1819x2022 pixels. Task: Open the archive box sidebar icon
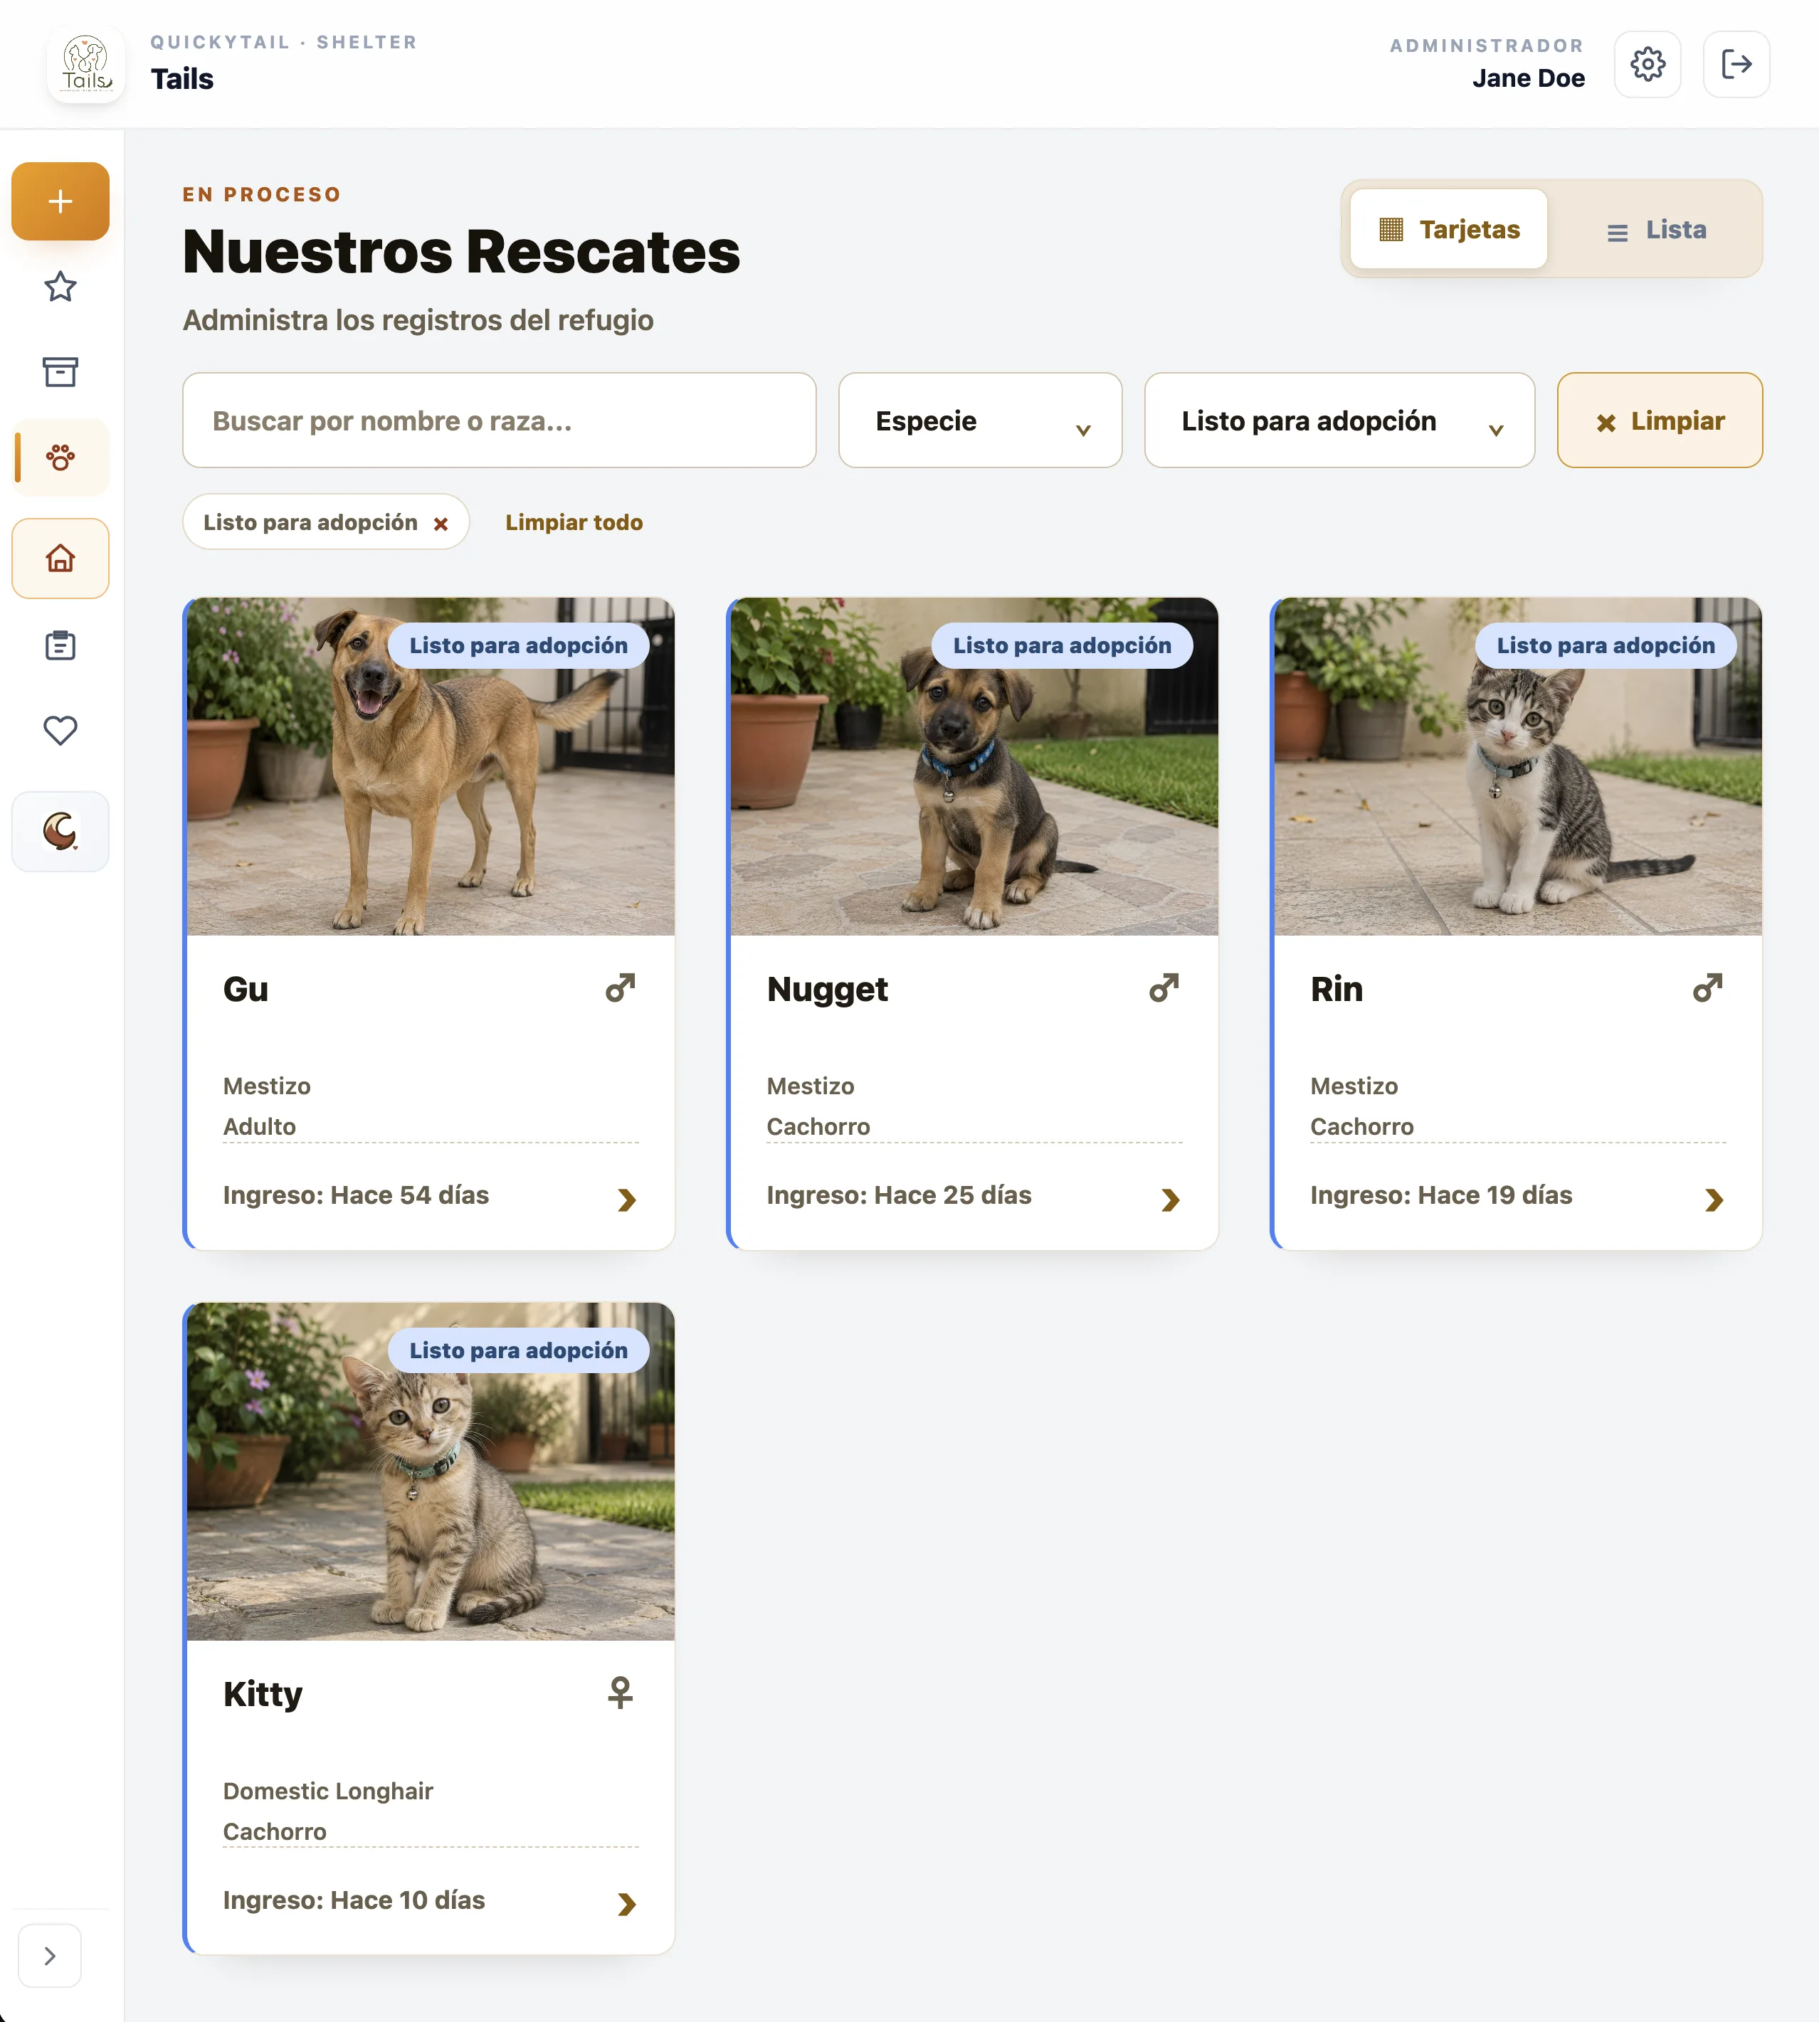coord(60,371)
